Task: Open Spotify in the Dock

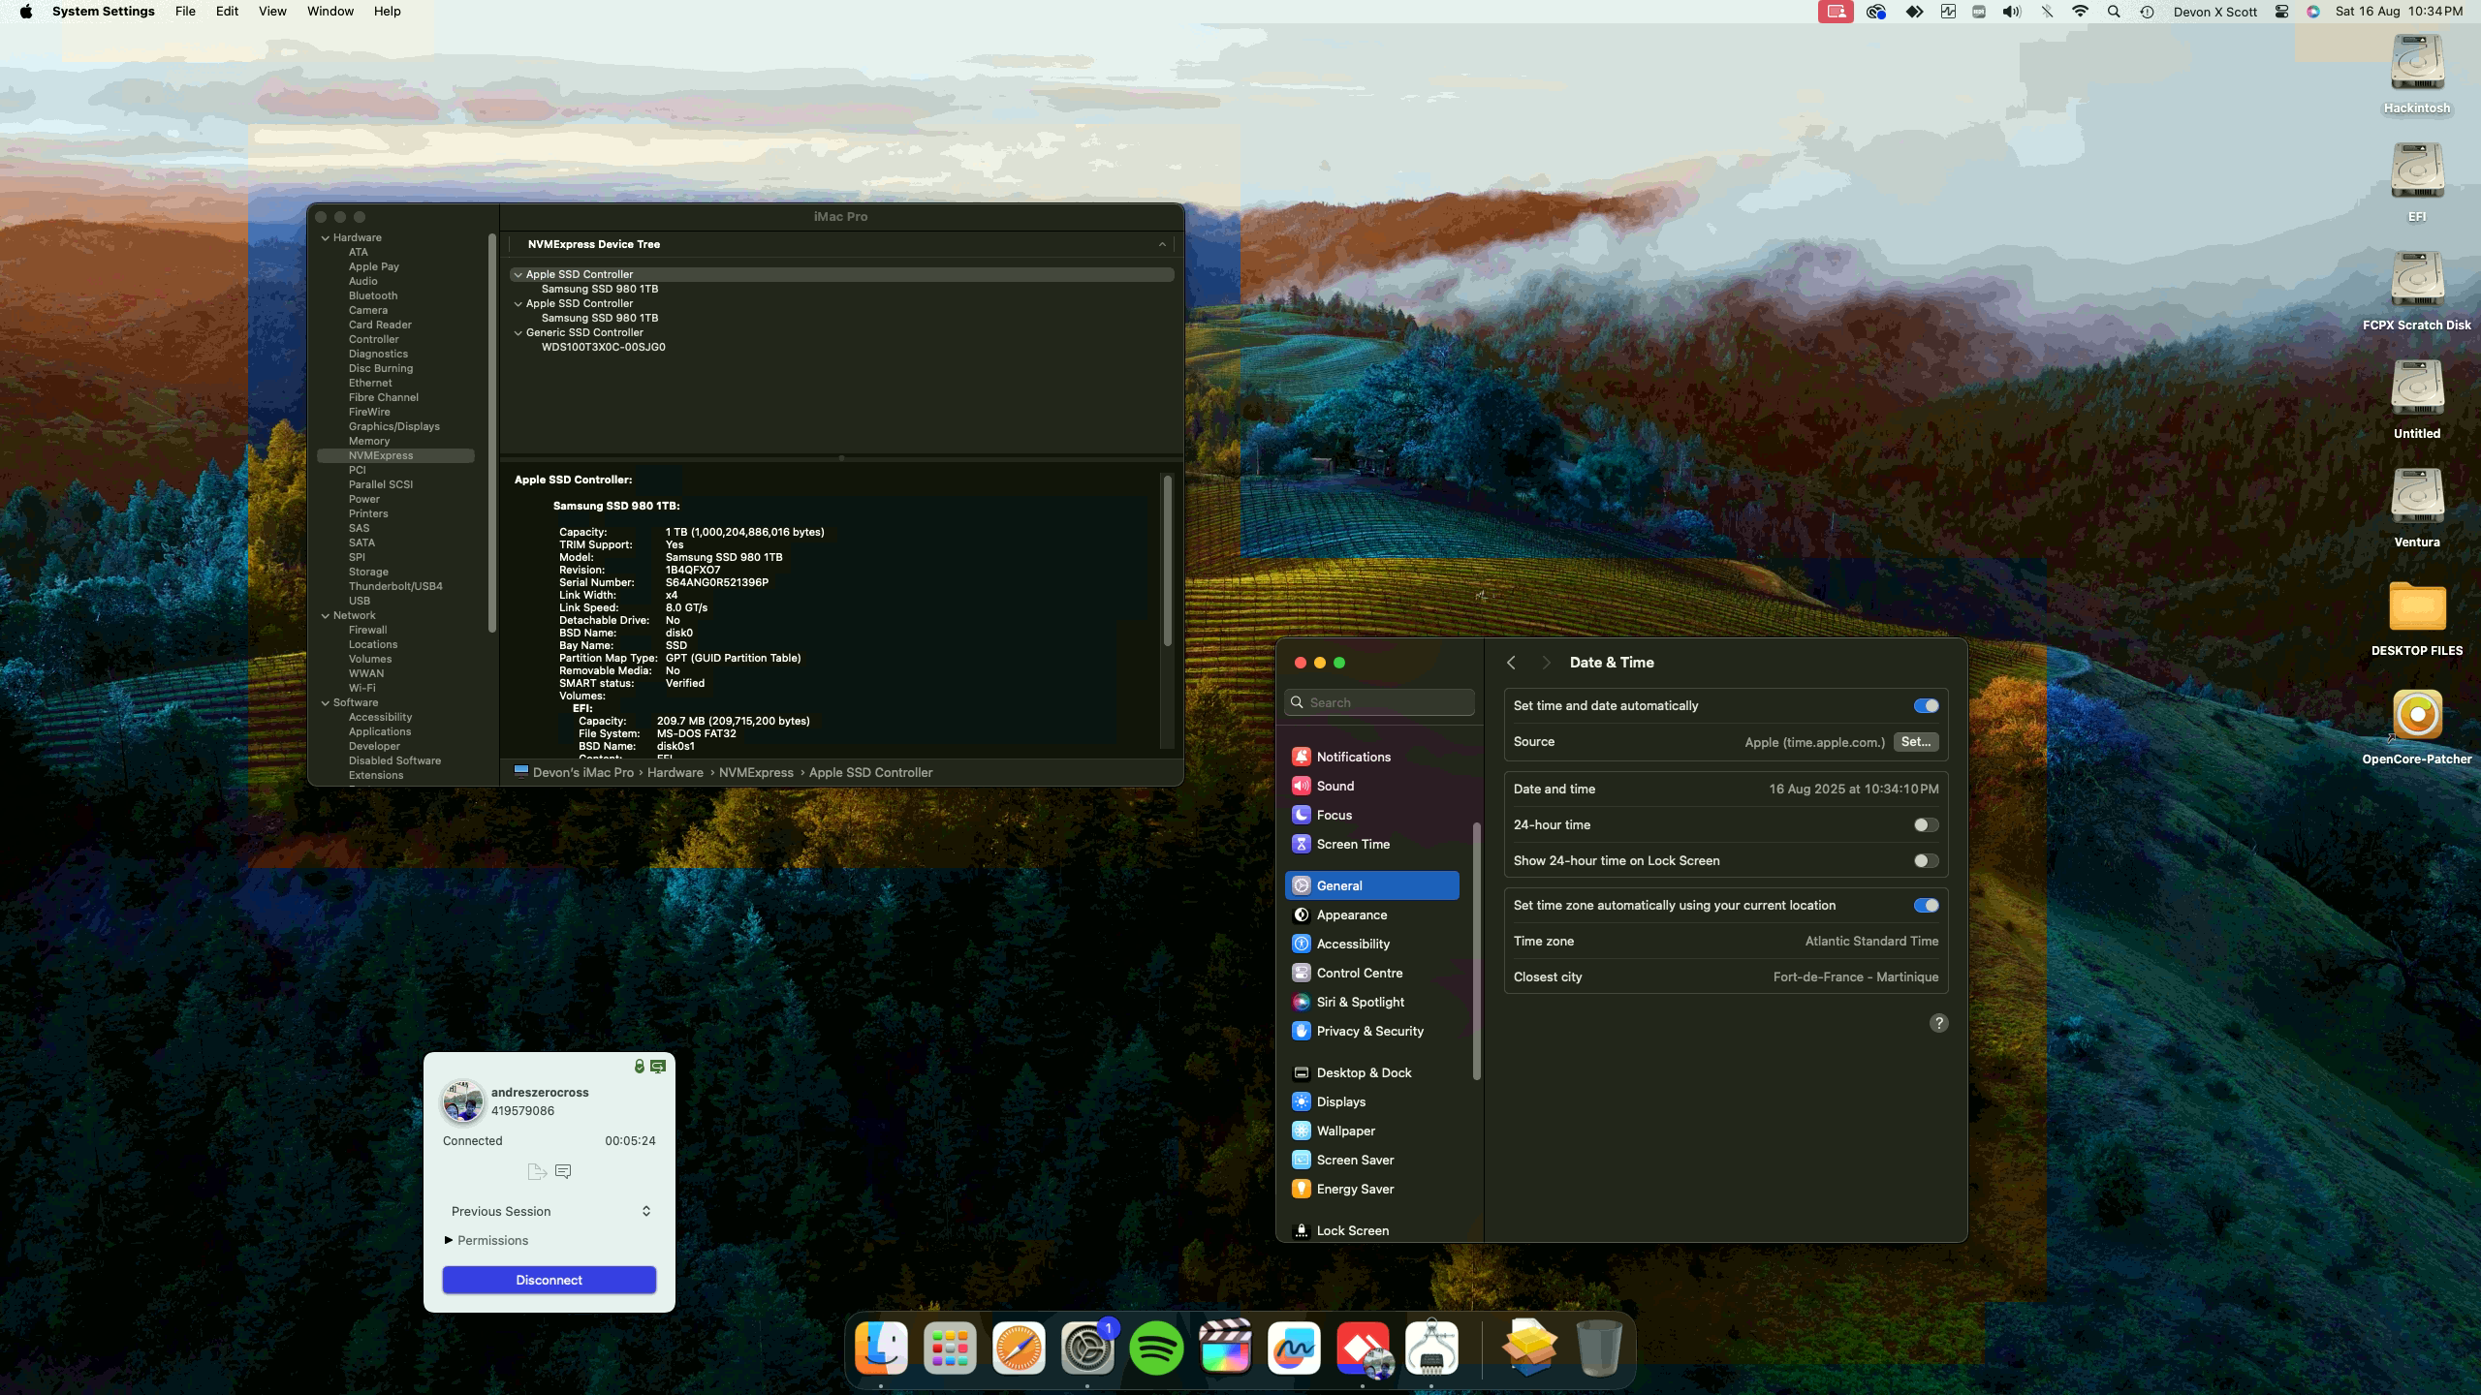Action: point(1156,1348)
